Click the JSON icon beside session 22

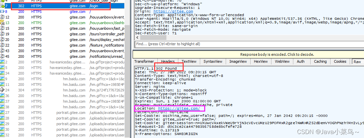[2, 45]
